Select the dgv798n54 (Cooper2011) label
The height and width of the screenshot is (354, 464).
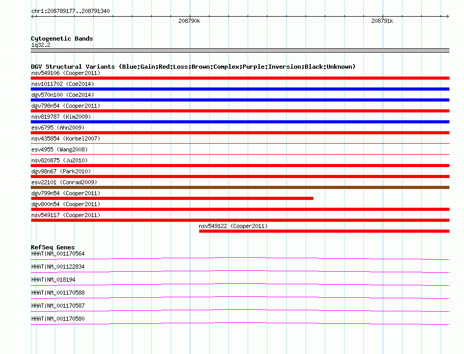point(66,106)
